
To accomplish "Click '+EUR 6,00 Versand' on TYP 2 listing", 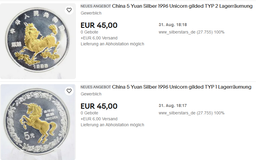I will [x=99, y=38].
